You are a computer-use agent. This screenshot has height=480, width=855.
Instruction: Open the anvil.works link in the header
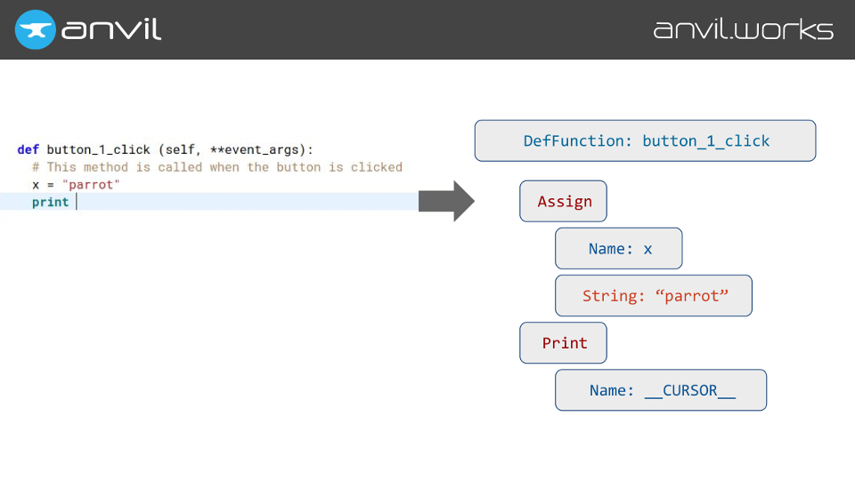(x=743, y=29)
